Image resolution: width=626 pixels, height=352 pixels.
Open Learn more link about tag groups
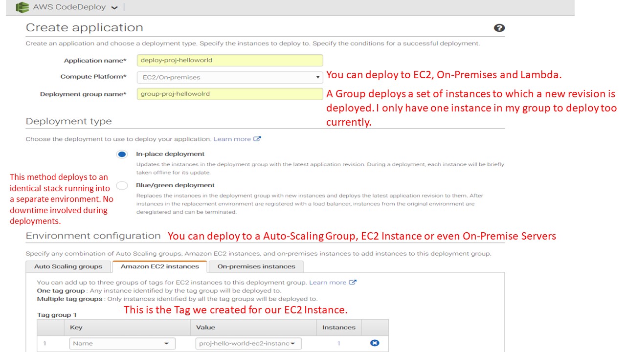327,282
